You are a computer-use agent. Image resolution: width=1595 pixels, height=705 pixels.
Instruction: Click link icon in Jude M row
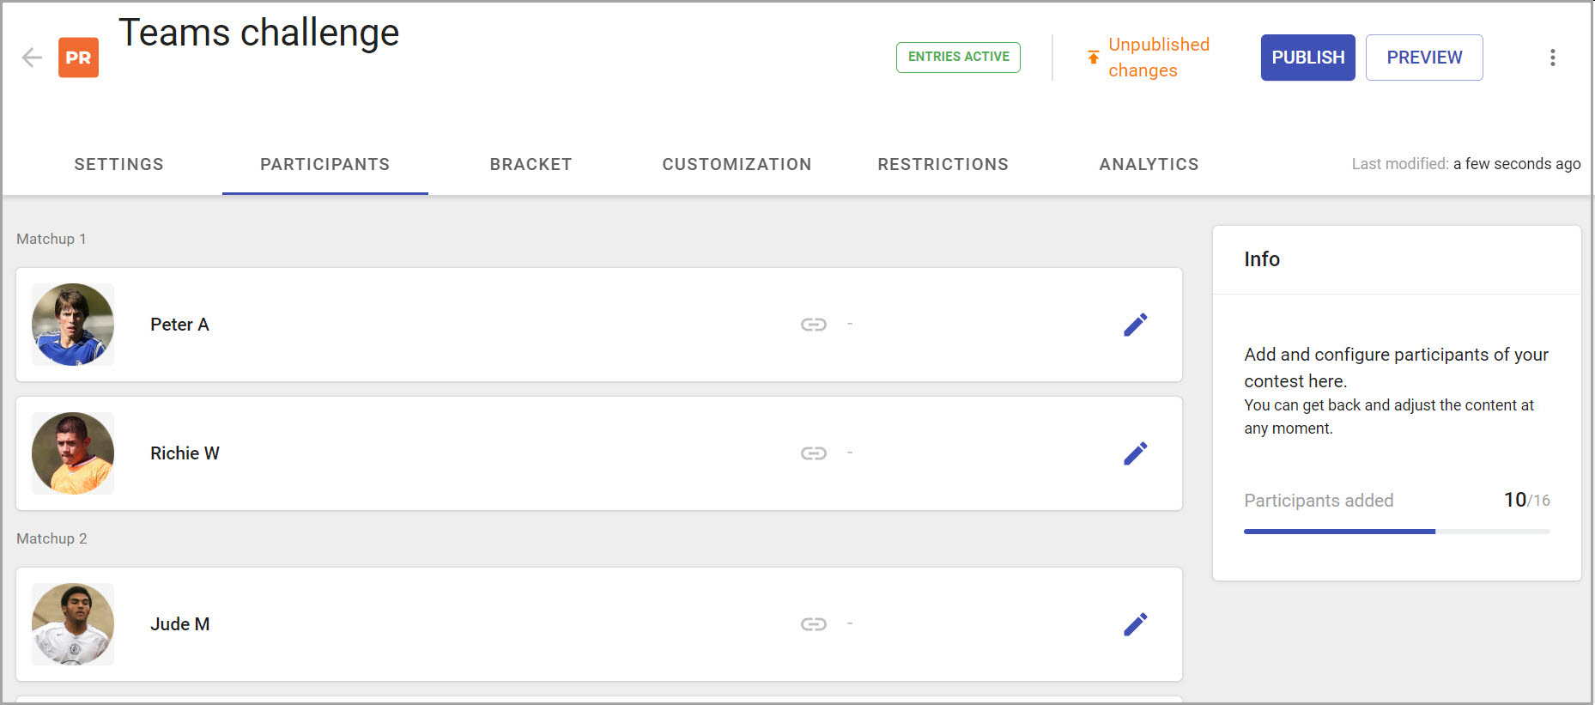click(814, 624)
